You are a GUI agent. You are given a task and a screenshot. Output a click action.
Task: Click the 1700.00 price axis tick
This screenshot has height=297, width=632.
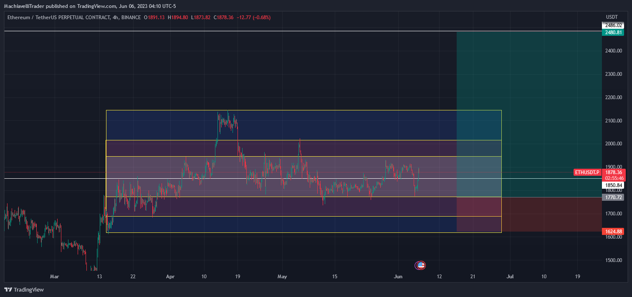click(614, 214)
